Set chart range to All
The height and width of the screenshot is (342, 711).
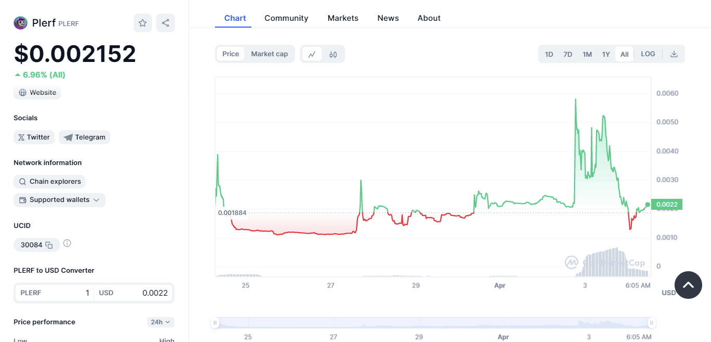[x=625, y=54]
